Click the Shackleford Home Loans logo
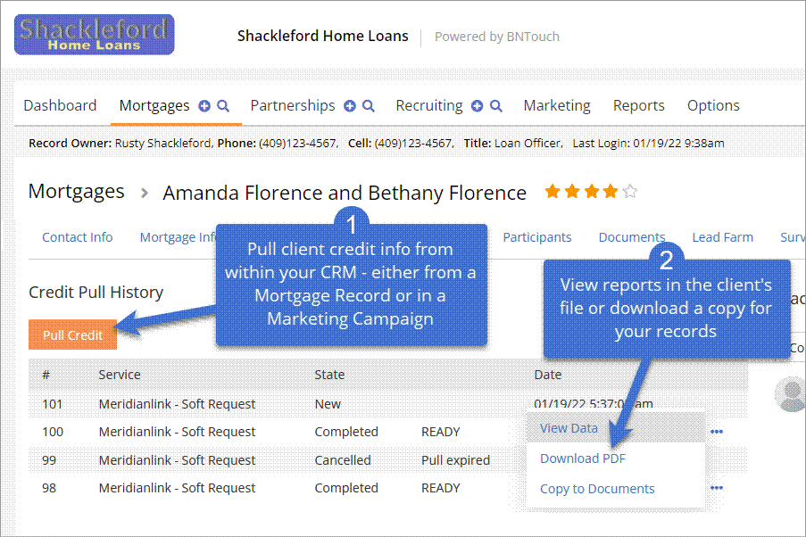The width and height of the screenshot is (806, 537). (x=95, y=35)
